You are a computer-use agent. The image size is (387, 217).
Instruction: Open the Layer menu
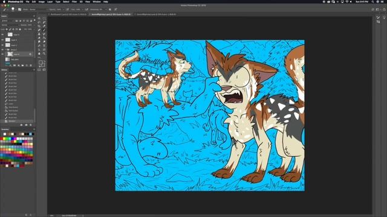pos(50,1)
